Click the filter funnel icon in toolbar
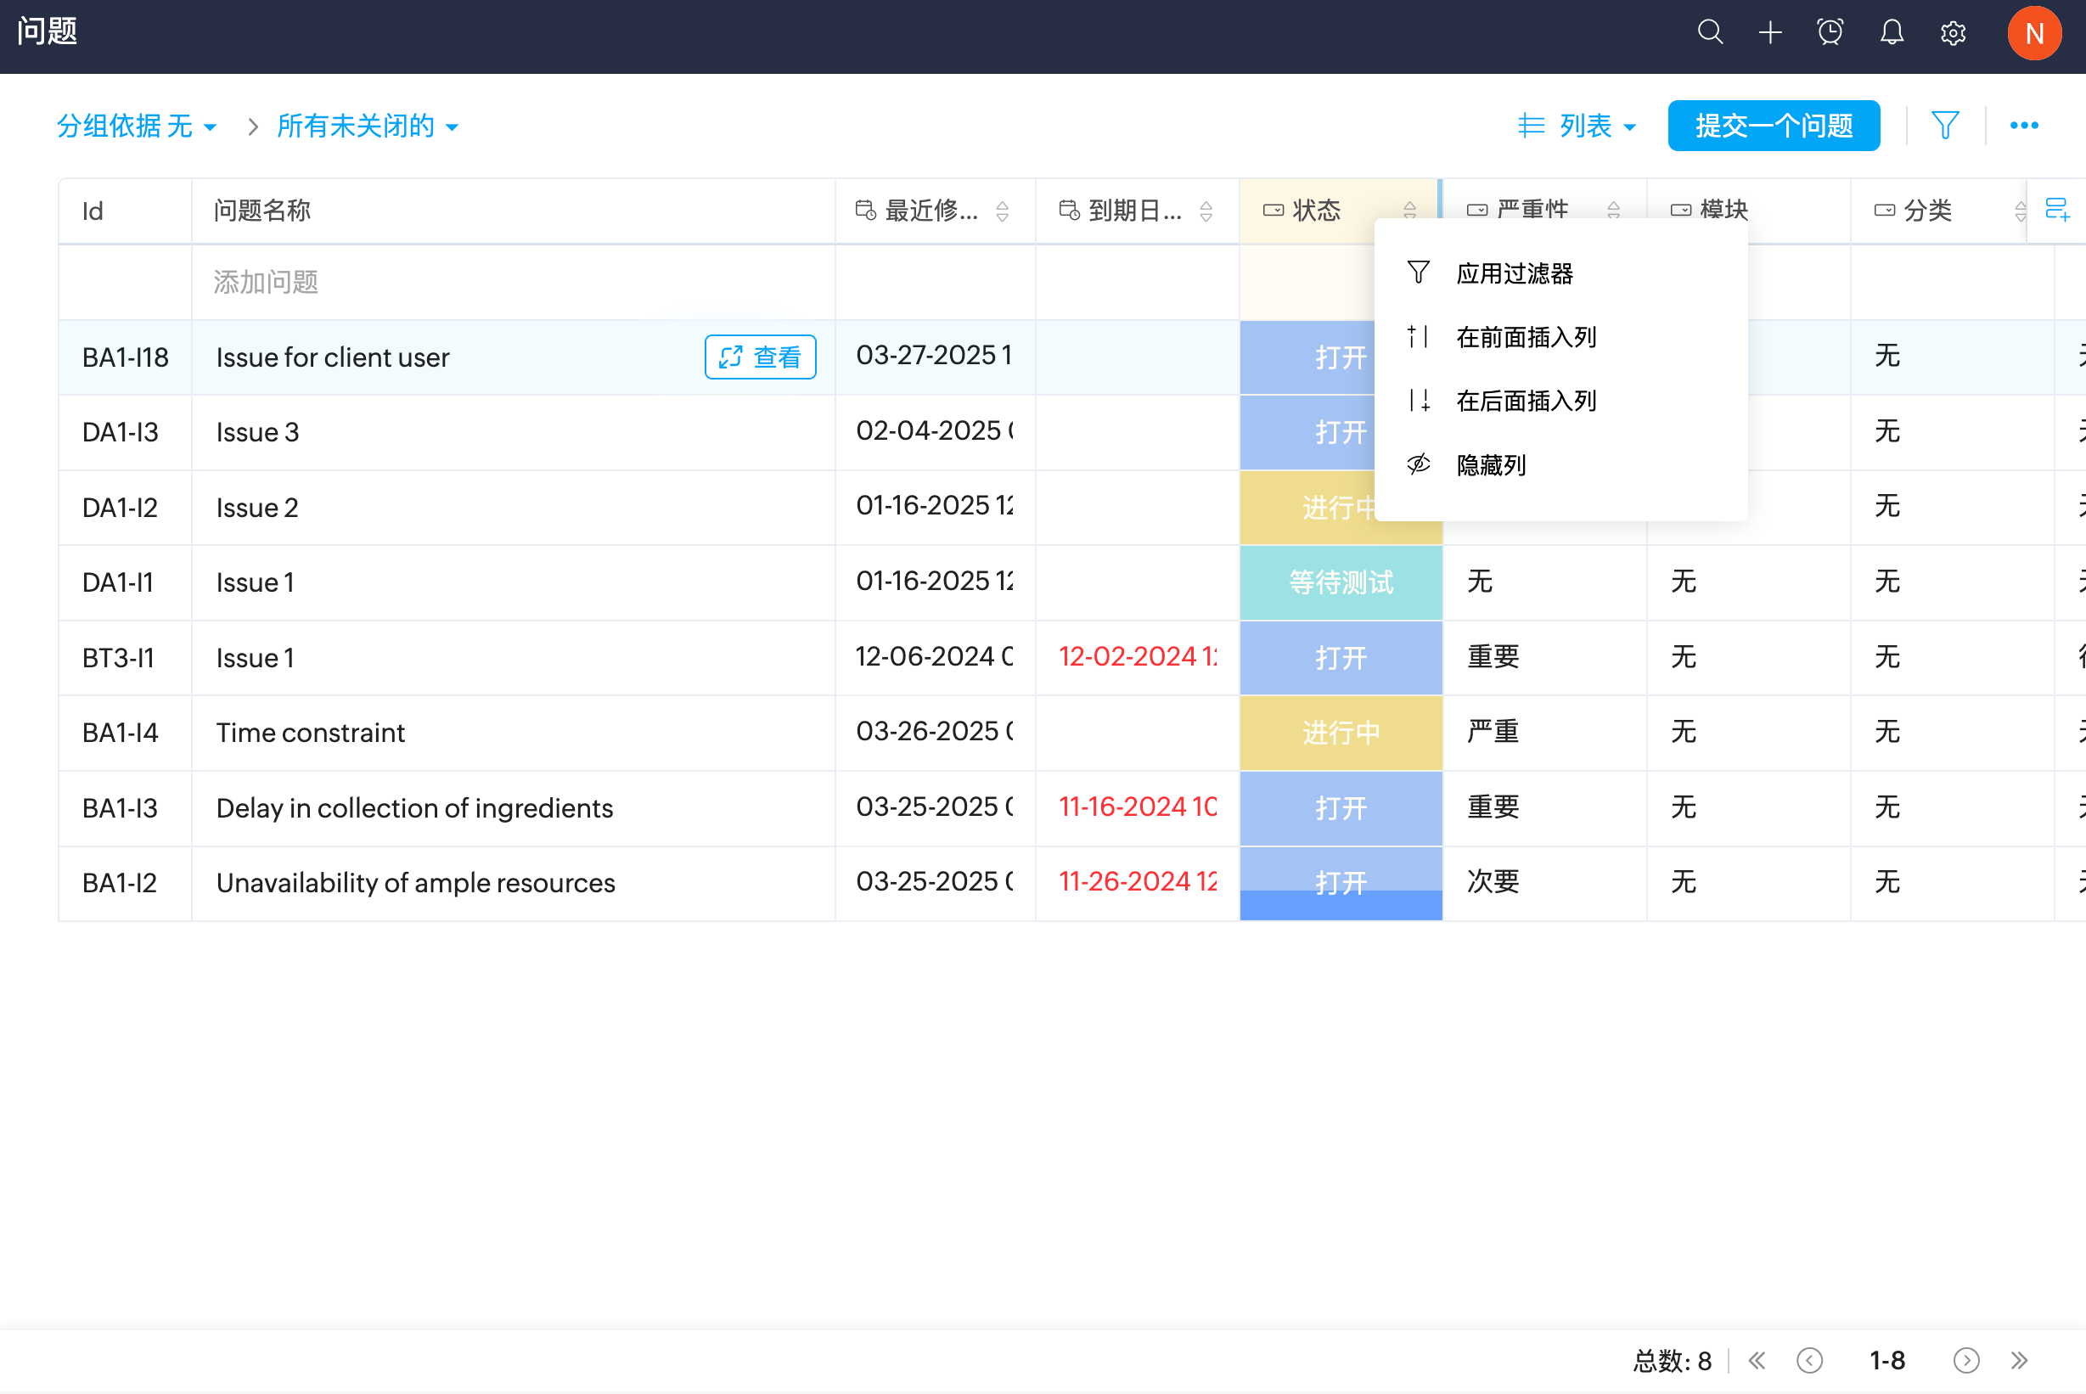2086x1394 pixels. pyautogui.click(x=1945, y=126)
